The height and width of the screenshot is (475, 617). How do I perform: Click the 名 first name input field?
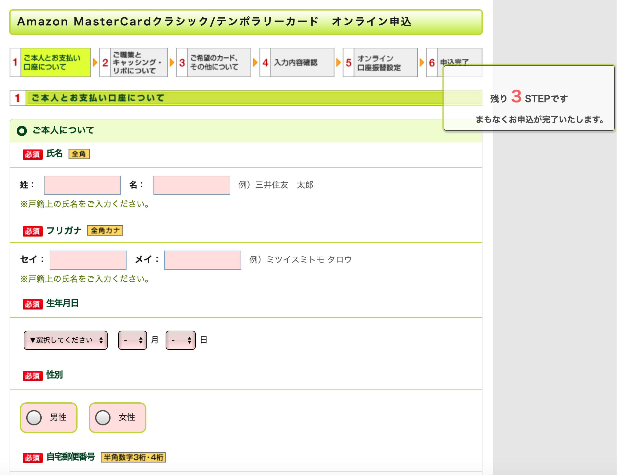[x=192, y=185]
